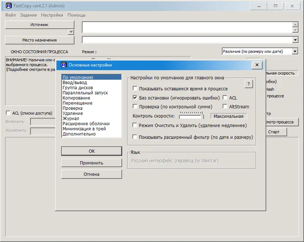This screenshot has width=304, height=242.
Task: Open the Помощь menu
Action: (76, 15)
